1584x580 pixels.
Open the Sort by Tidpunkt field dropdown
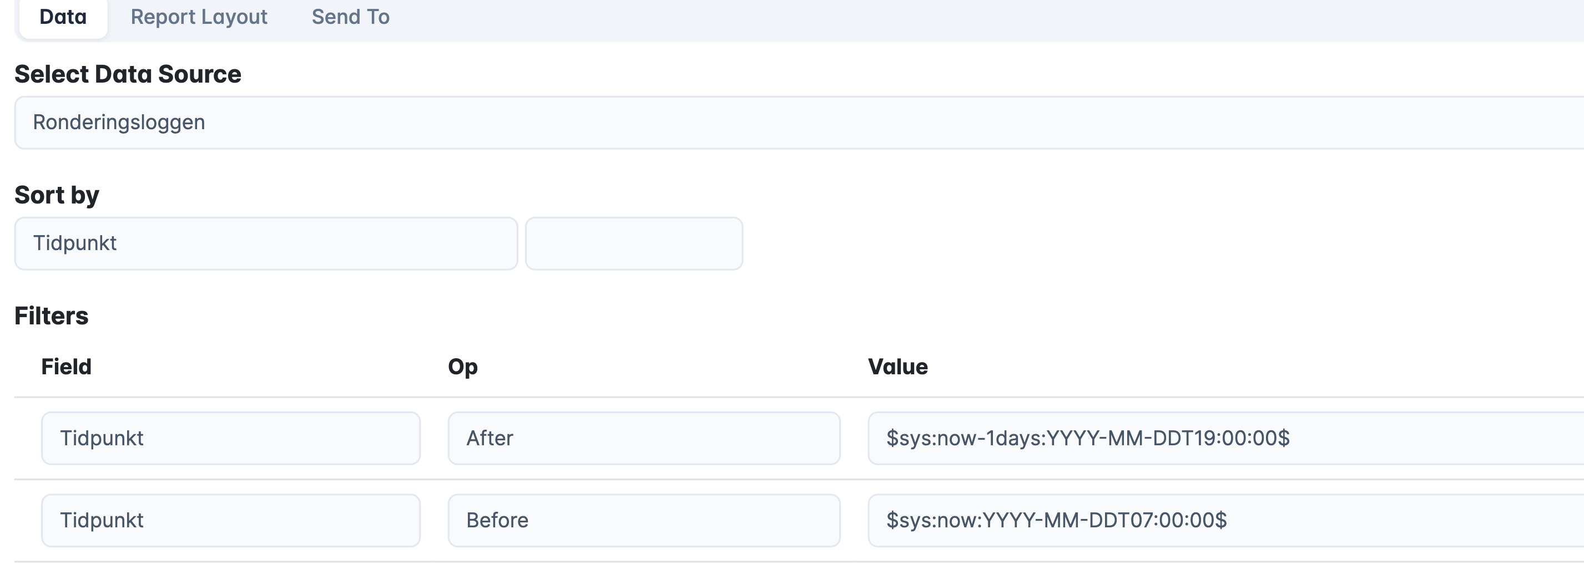coord(266,243)
